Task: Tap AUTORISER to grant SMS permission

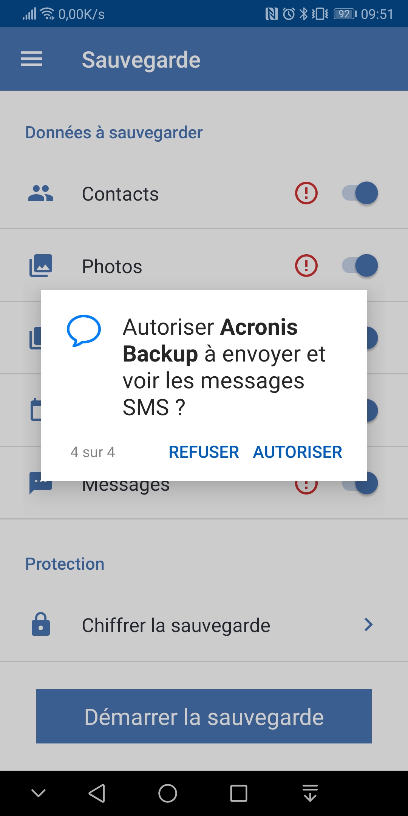Action: click(x=298, y=452)
